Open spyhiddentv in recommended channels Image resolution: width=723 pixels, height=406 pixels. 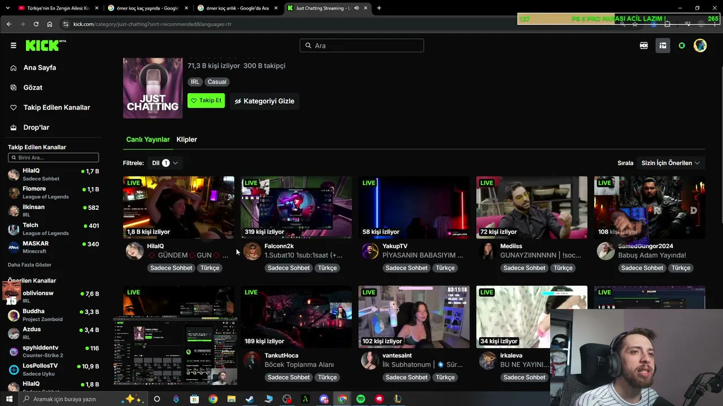pos(54,351)
